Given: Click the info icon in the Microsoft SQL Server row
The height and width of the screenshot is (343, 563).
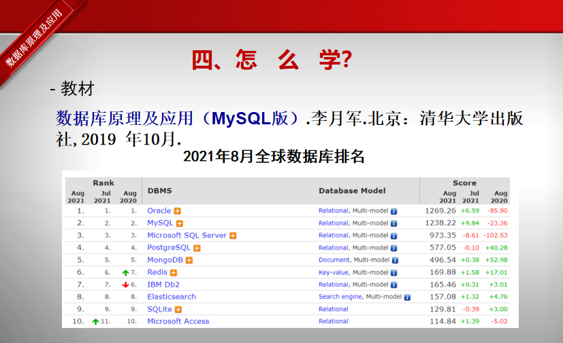Looking at the screenshot, I should [x=394, y=236].
